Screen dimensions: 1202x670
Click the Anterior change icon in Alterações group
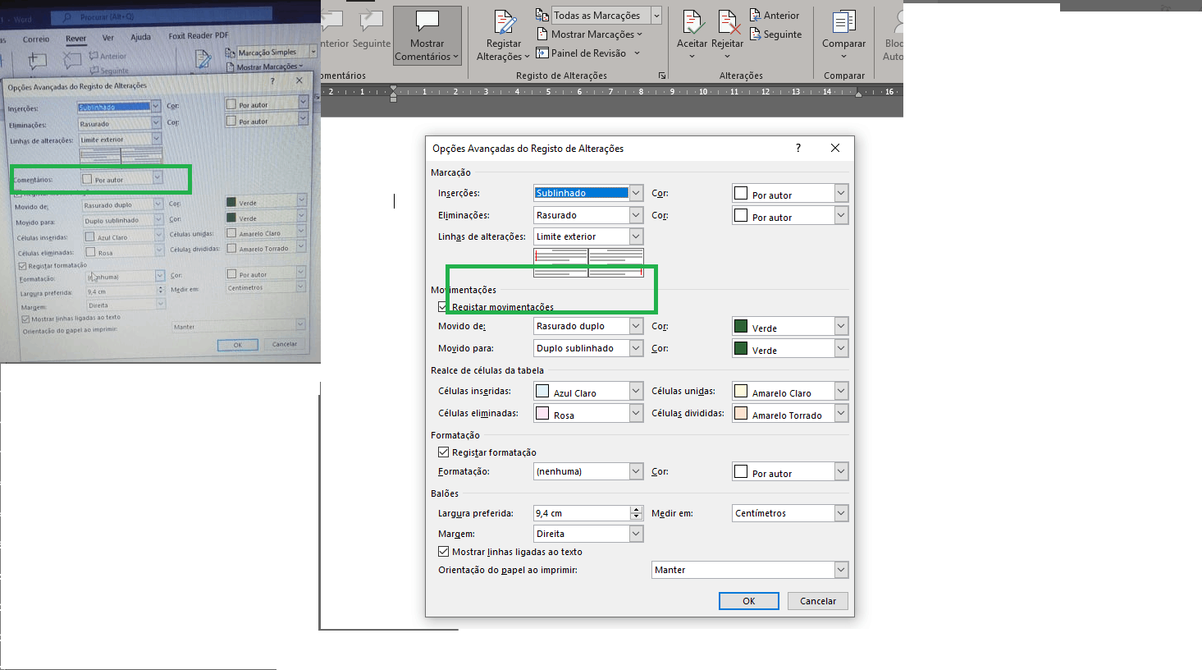tap(755, 15)
